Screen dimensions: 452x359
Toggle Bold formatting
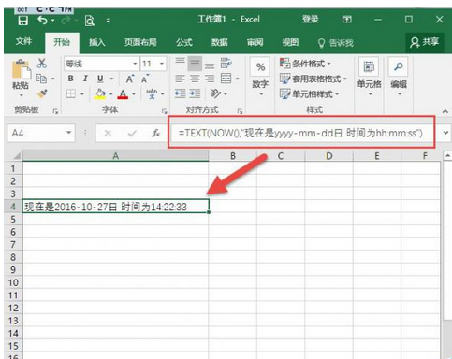71,79
